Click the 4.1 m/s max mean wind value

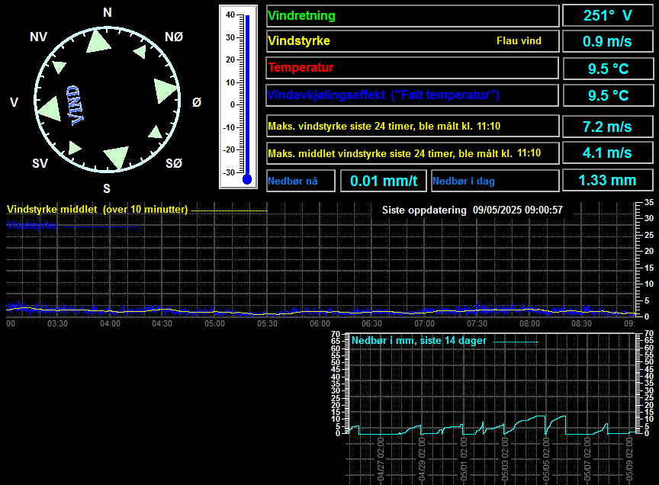coord(607,153)
